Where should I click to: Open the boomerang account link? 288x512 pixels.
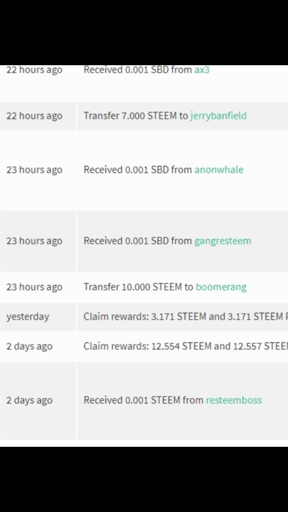pyautogui.click(x=221, y=287)
